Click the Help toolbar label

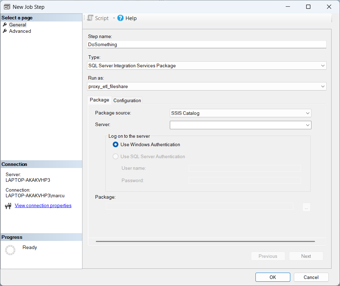tap(131, 18)
